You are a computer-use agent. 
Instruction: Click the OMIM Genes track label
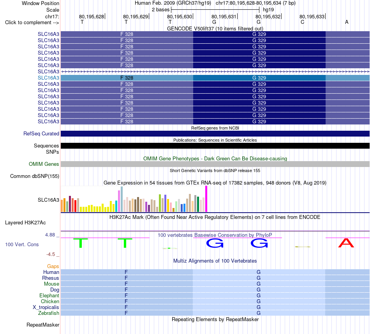(44, 164)
